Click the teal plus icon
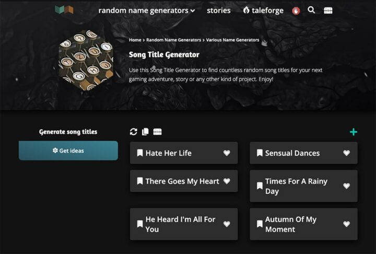This screenshot has height=254, width=376. [354, 132]
